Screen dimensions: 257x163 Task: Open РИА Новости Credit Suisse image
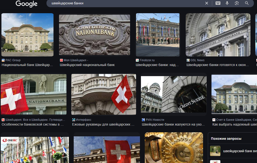click(x=174, y=95)
